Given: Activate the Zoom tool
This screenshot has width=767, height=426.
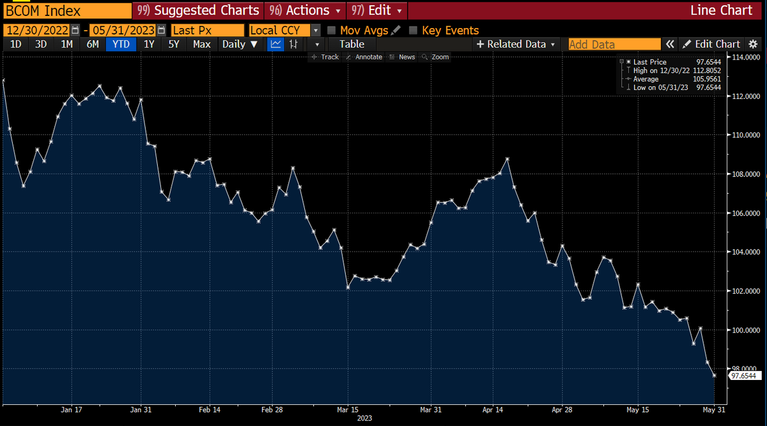Looking at the screenshot, I should 435,57.
